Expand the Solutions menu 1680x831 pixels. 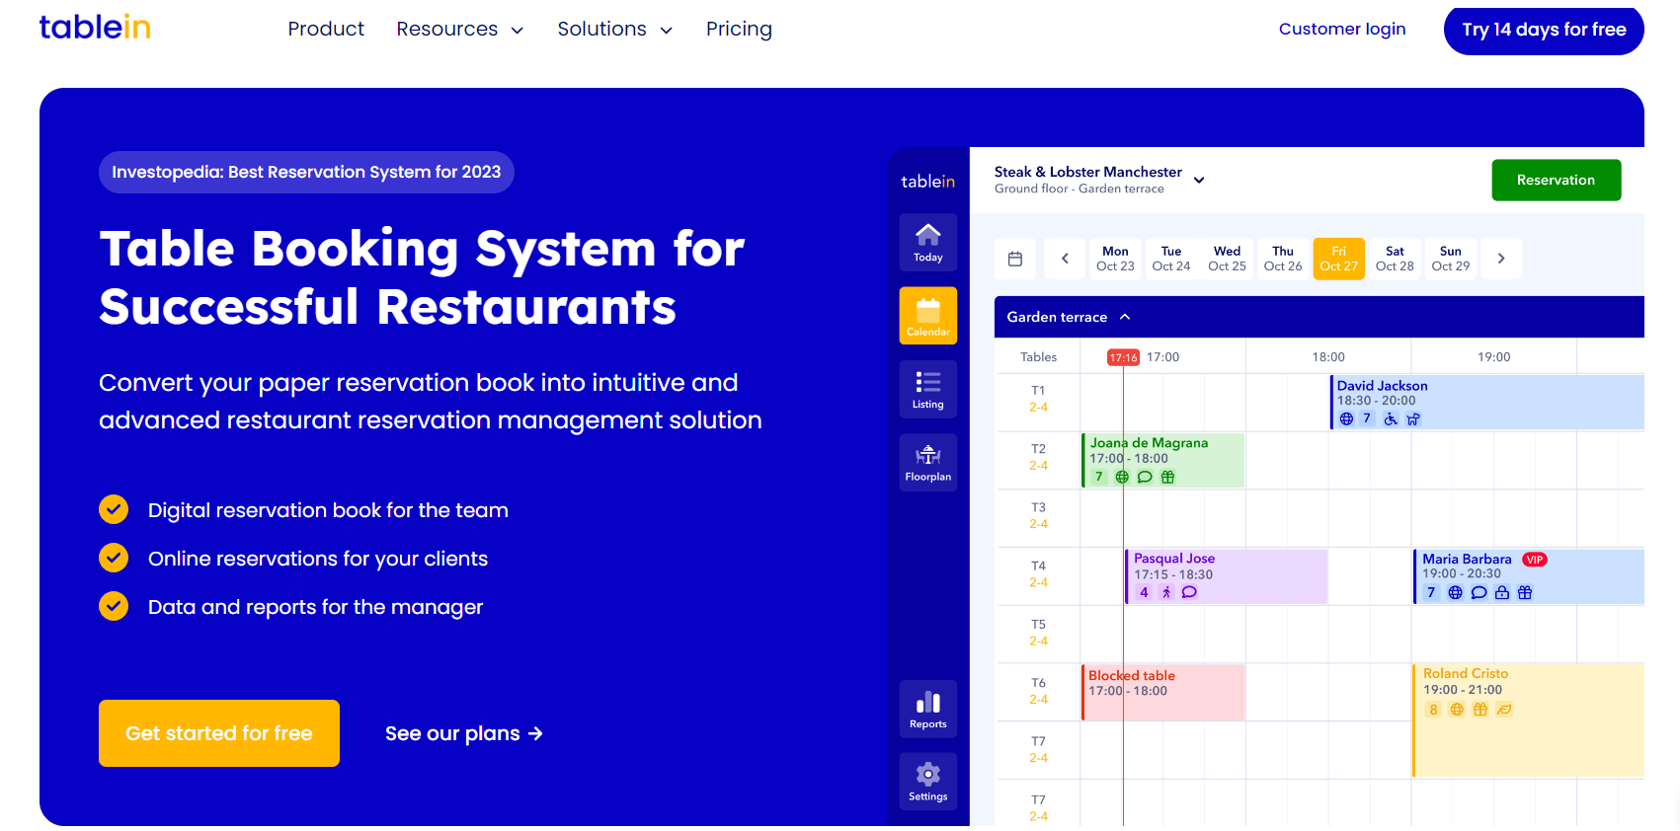tap(614, 30)
